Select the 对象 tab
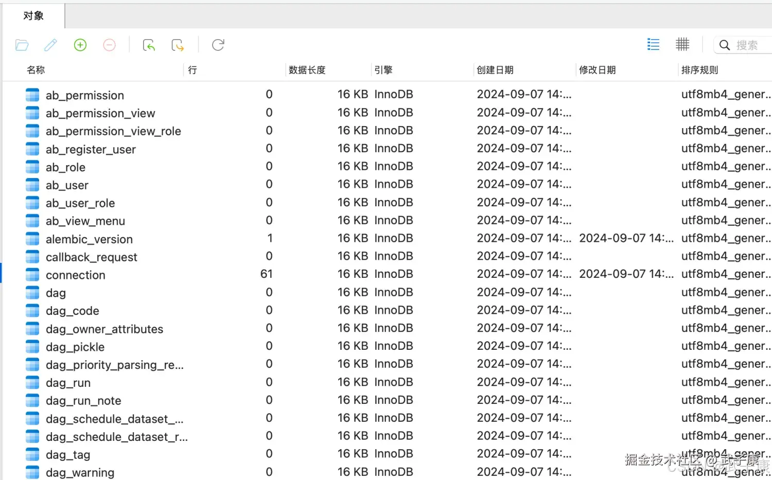Image resolution: width=772 pixels, height=480 pixels. (x=33, y=16)
